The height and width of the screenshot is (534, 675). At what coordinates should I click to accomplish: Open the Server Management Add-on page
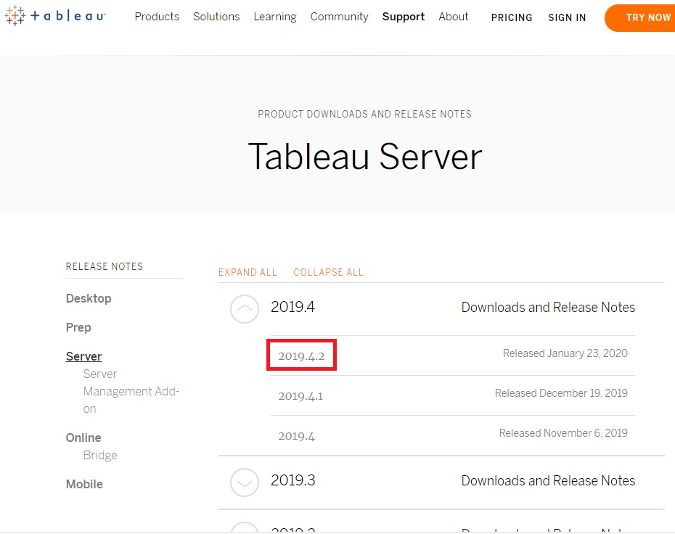[x=131, y=391]
